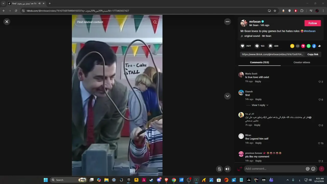Screen dimensions: 327x184
Task: Like Miran's comment heart
Action: (x=319, y=143)
